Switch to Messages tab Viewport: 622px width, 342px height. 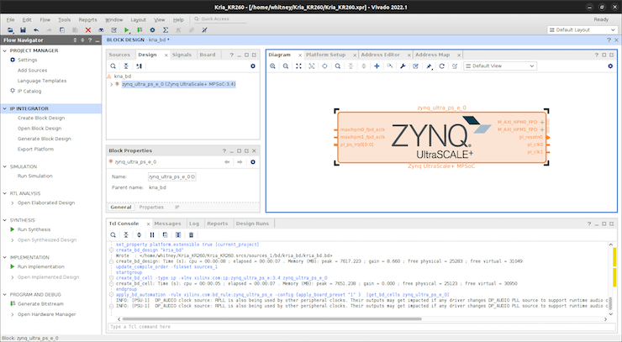[167, 224]
